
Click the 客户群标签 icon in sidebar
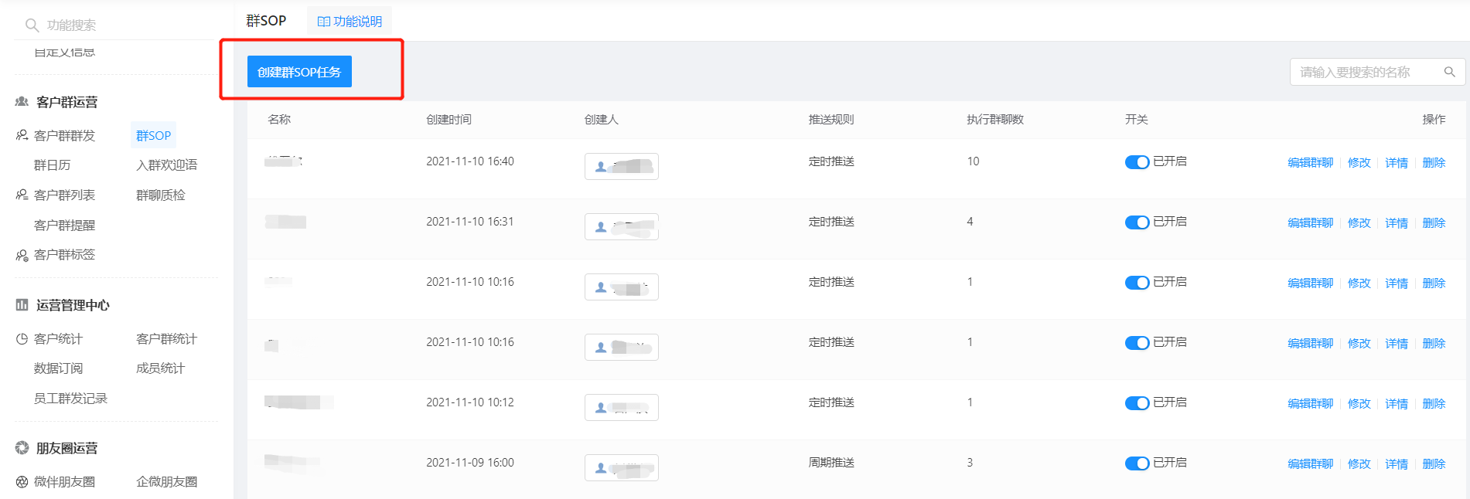(22, 255)
